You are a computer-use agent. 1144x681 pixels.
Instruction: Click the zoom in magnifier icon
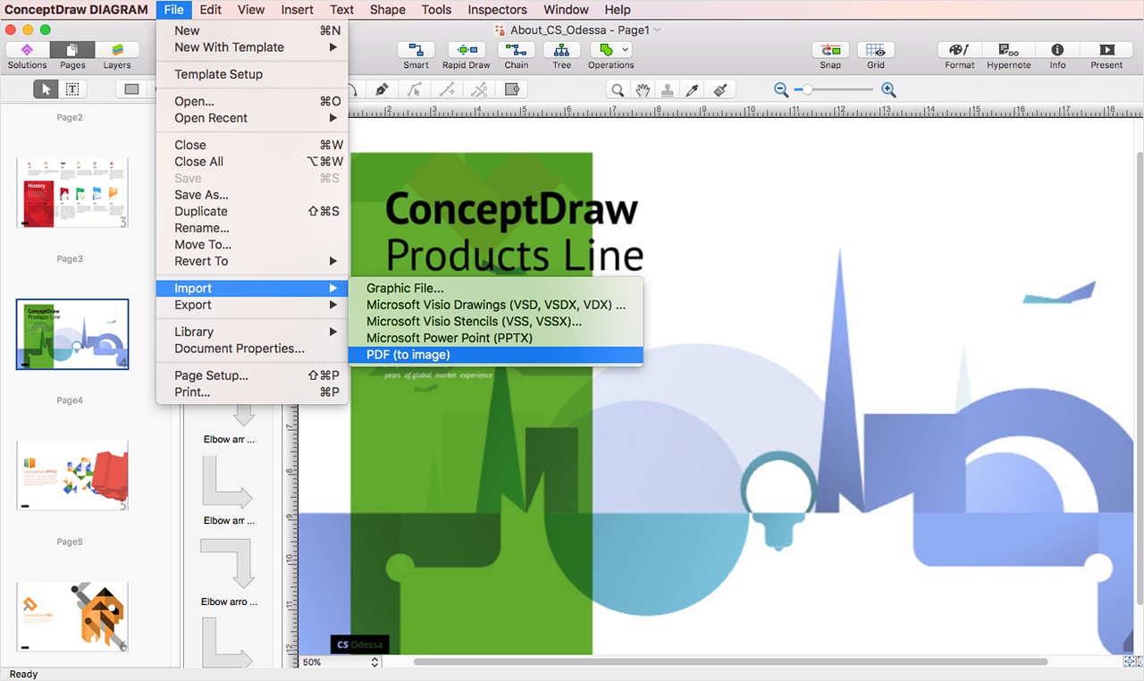(888, 89)
